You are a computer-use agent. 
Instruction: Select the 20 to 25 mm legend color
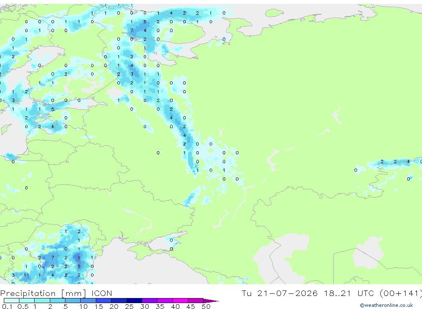coord(119,301)
